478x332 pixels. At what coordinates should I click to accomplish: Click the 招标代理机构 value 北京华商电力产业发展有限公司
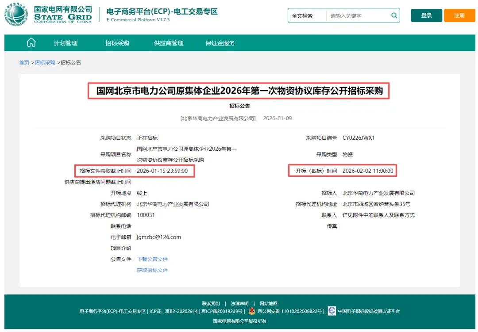point(173,204)
